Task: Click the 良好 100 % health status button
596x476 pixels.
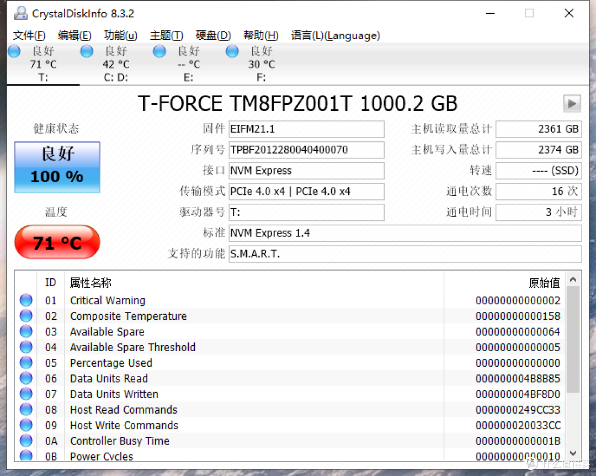Action: click(x=57, y=167)
